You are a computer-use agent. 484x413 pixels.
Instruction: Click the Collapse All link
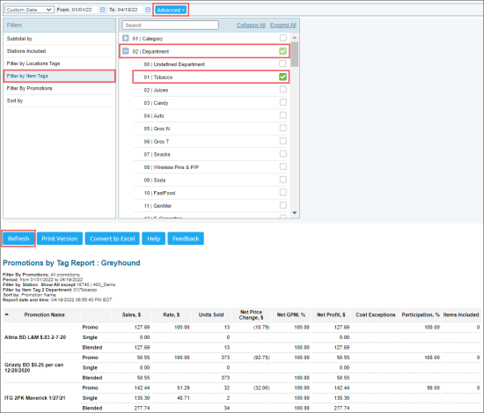[251, 26]
